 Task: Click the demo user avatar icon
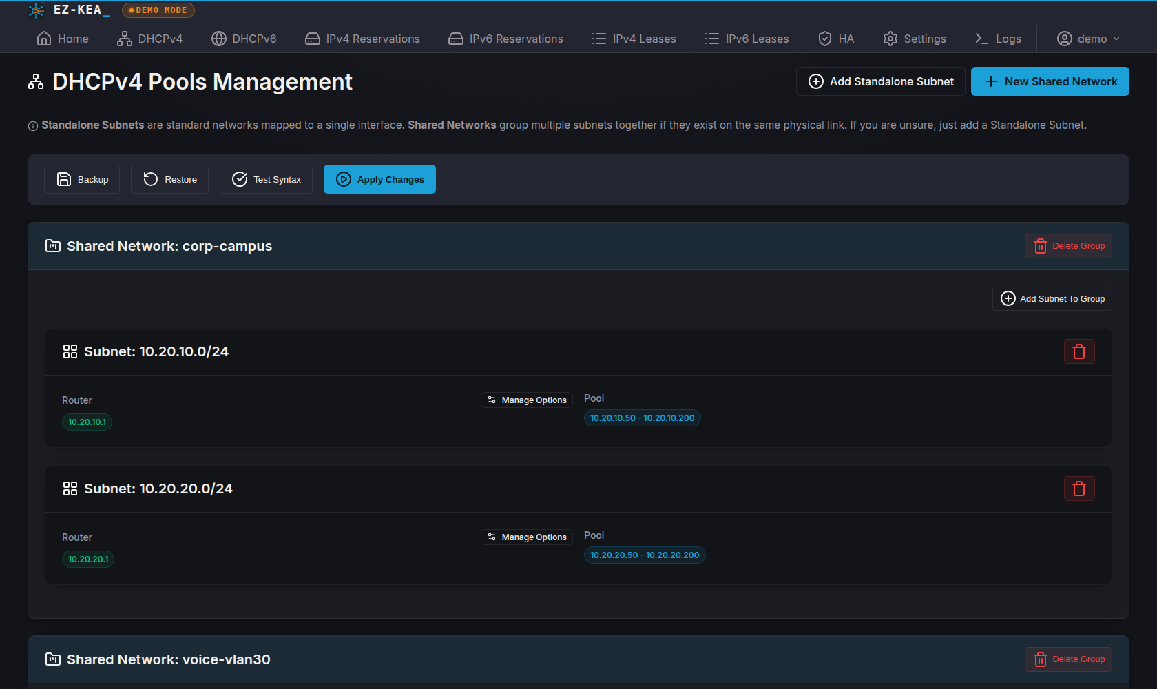point(1065,39)
